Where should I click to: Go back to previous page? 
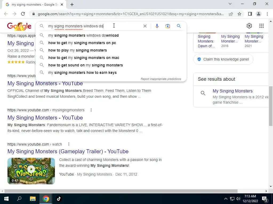pyautogui.click(x=6, y=14)
